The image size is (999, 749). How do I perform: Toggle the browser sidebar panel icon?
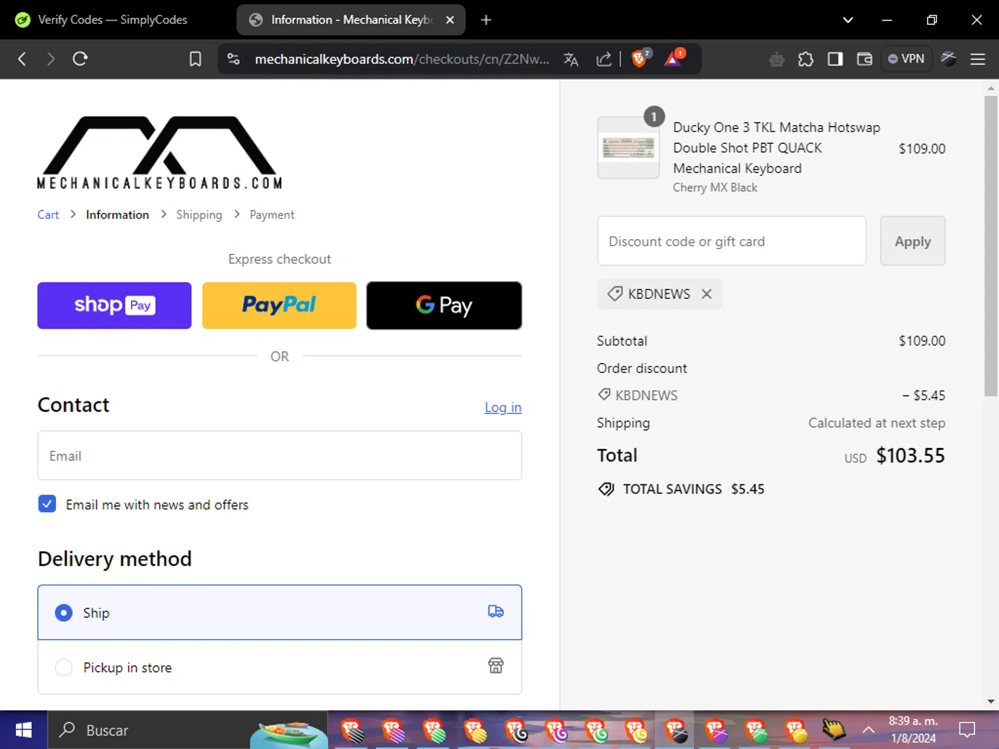pyautogui.click(x=835, y=59)
